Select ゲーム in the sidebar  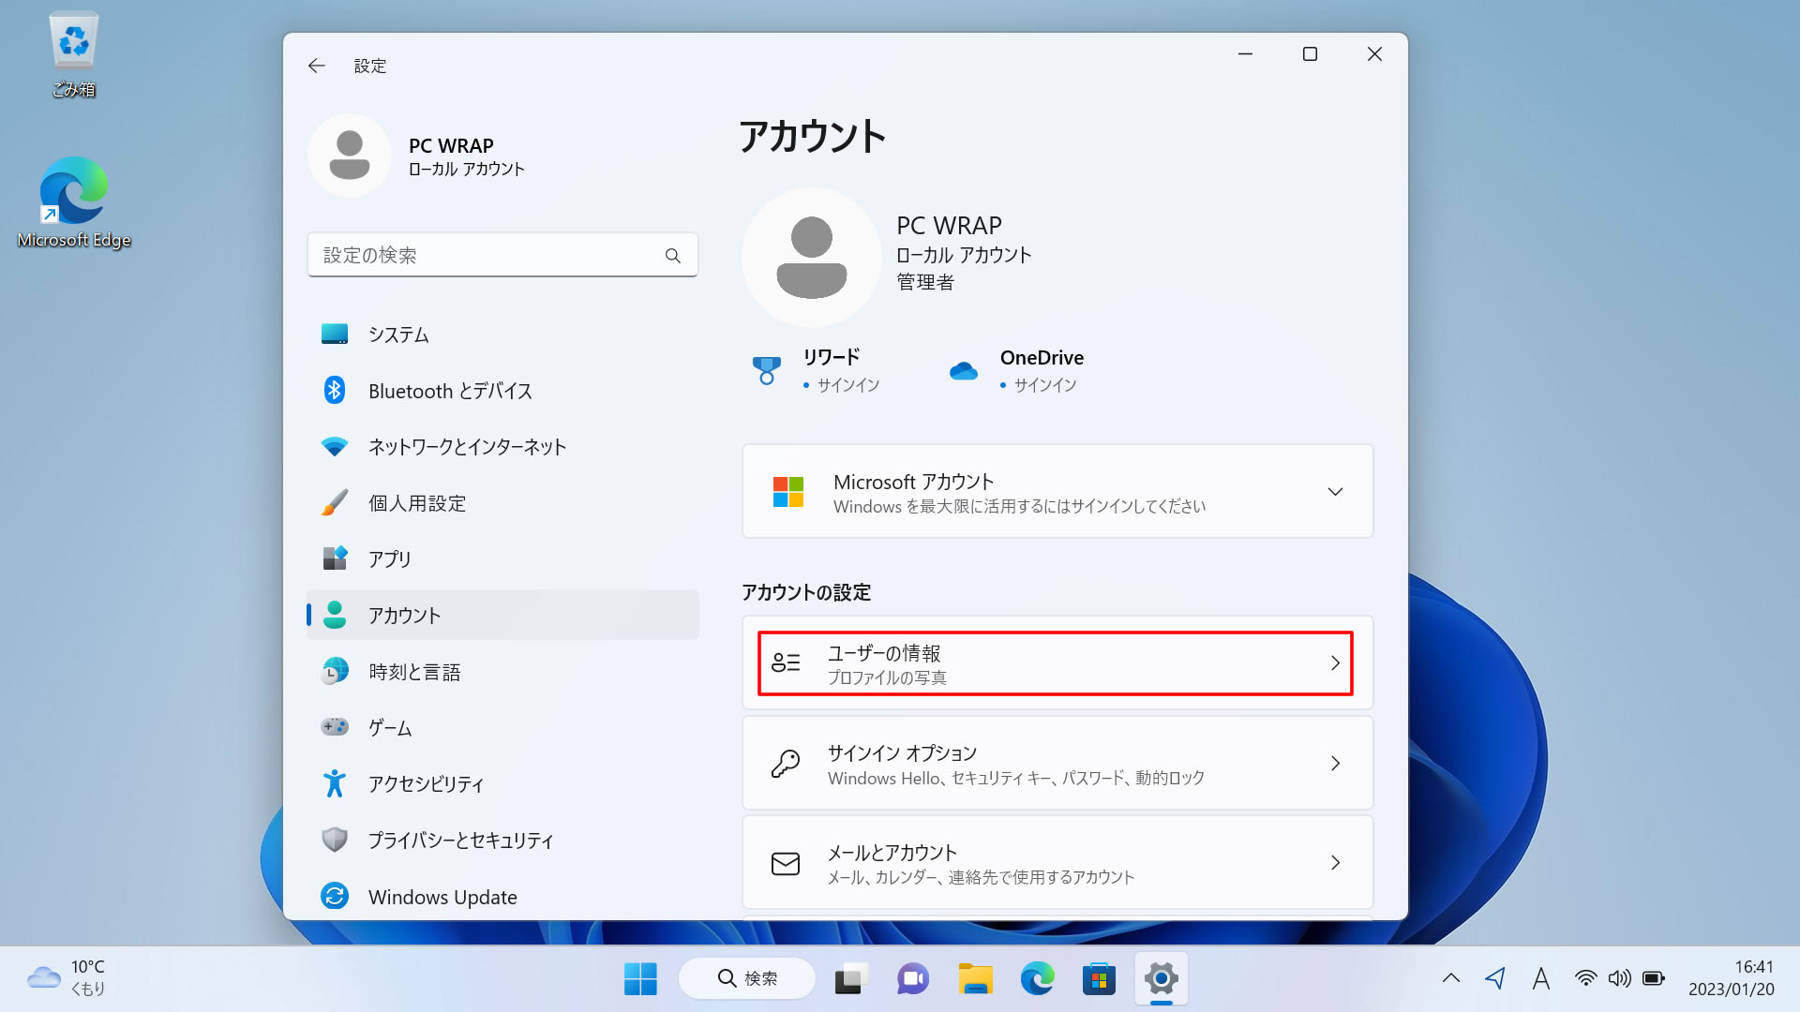502,728
